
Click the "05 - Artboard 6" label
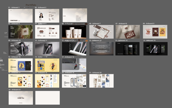click(67, 23)
